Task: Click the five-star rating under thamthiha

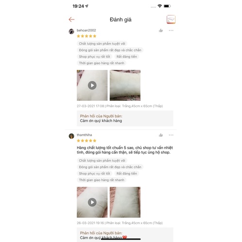Action: click(86, 141)
